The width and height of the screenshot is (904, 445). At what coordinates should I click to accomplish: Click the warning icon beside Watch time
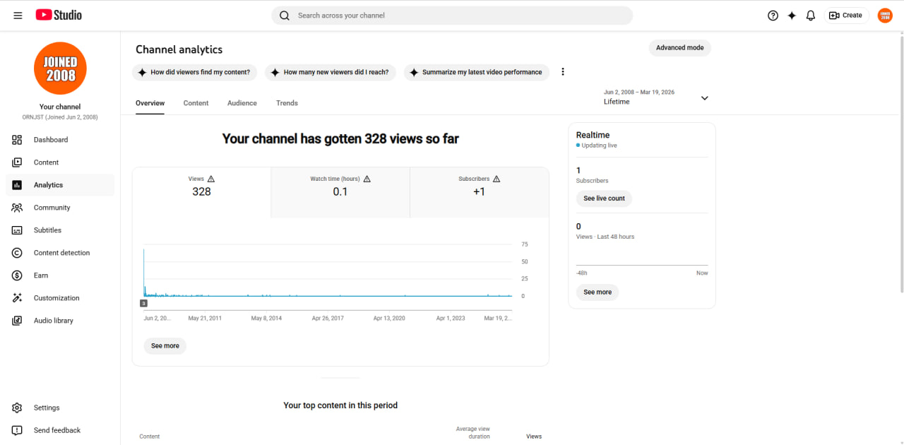pyautogui.click(x=367, y=179)
